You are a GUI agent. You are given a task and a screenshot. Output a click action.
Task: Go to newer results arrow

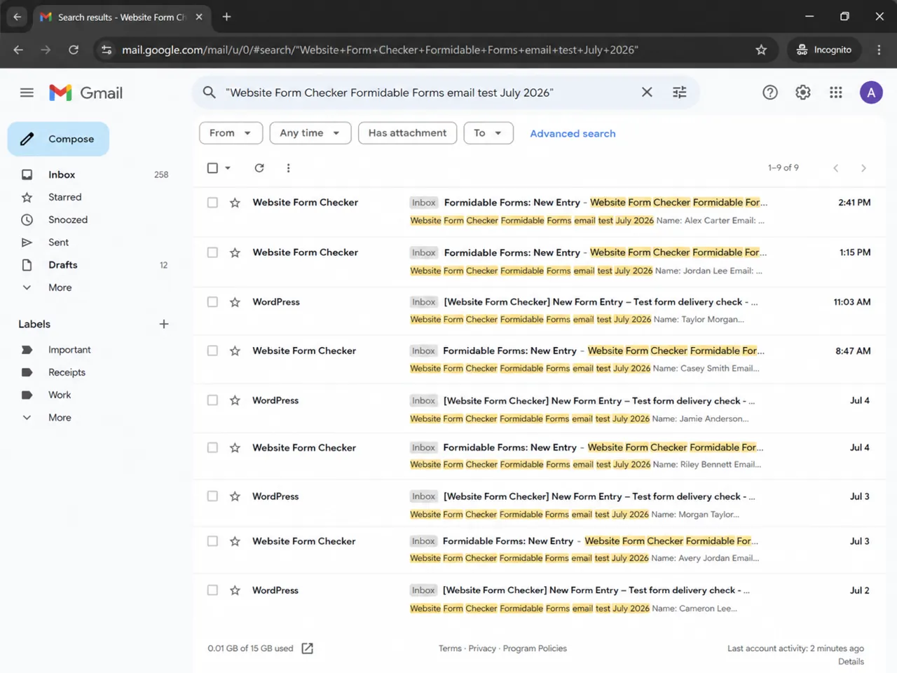835,168
